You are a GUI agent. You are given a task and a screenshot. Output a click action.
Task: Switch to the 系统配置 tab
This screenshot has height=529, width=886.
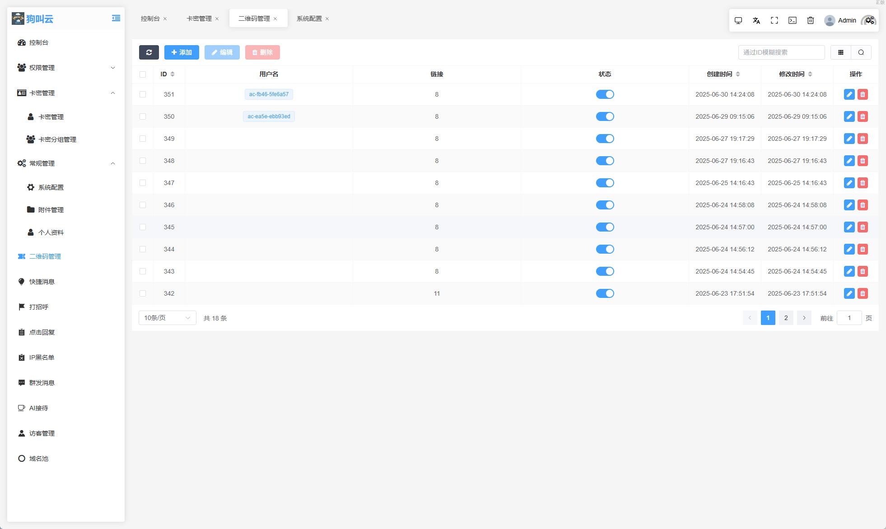309,19
